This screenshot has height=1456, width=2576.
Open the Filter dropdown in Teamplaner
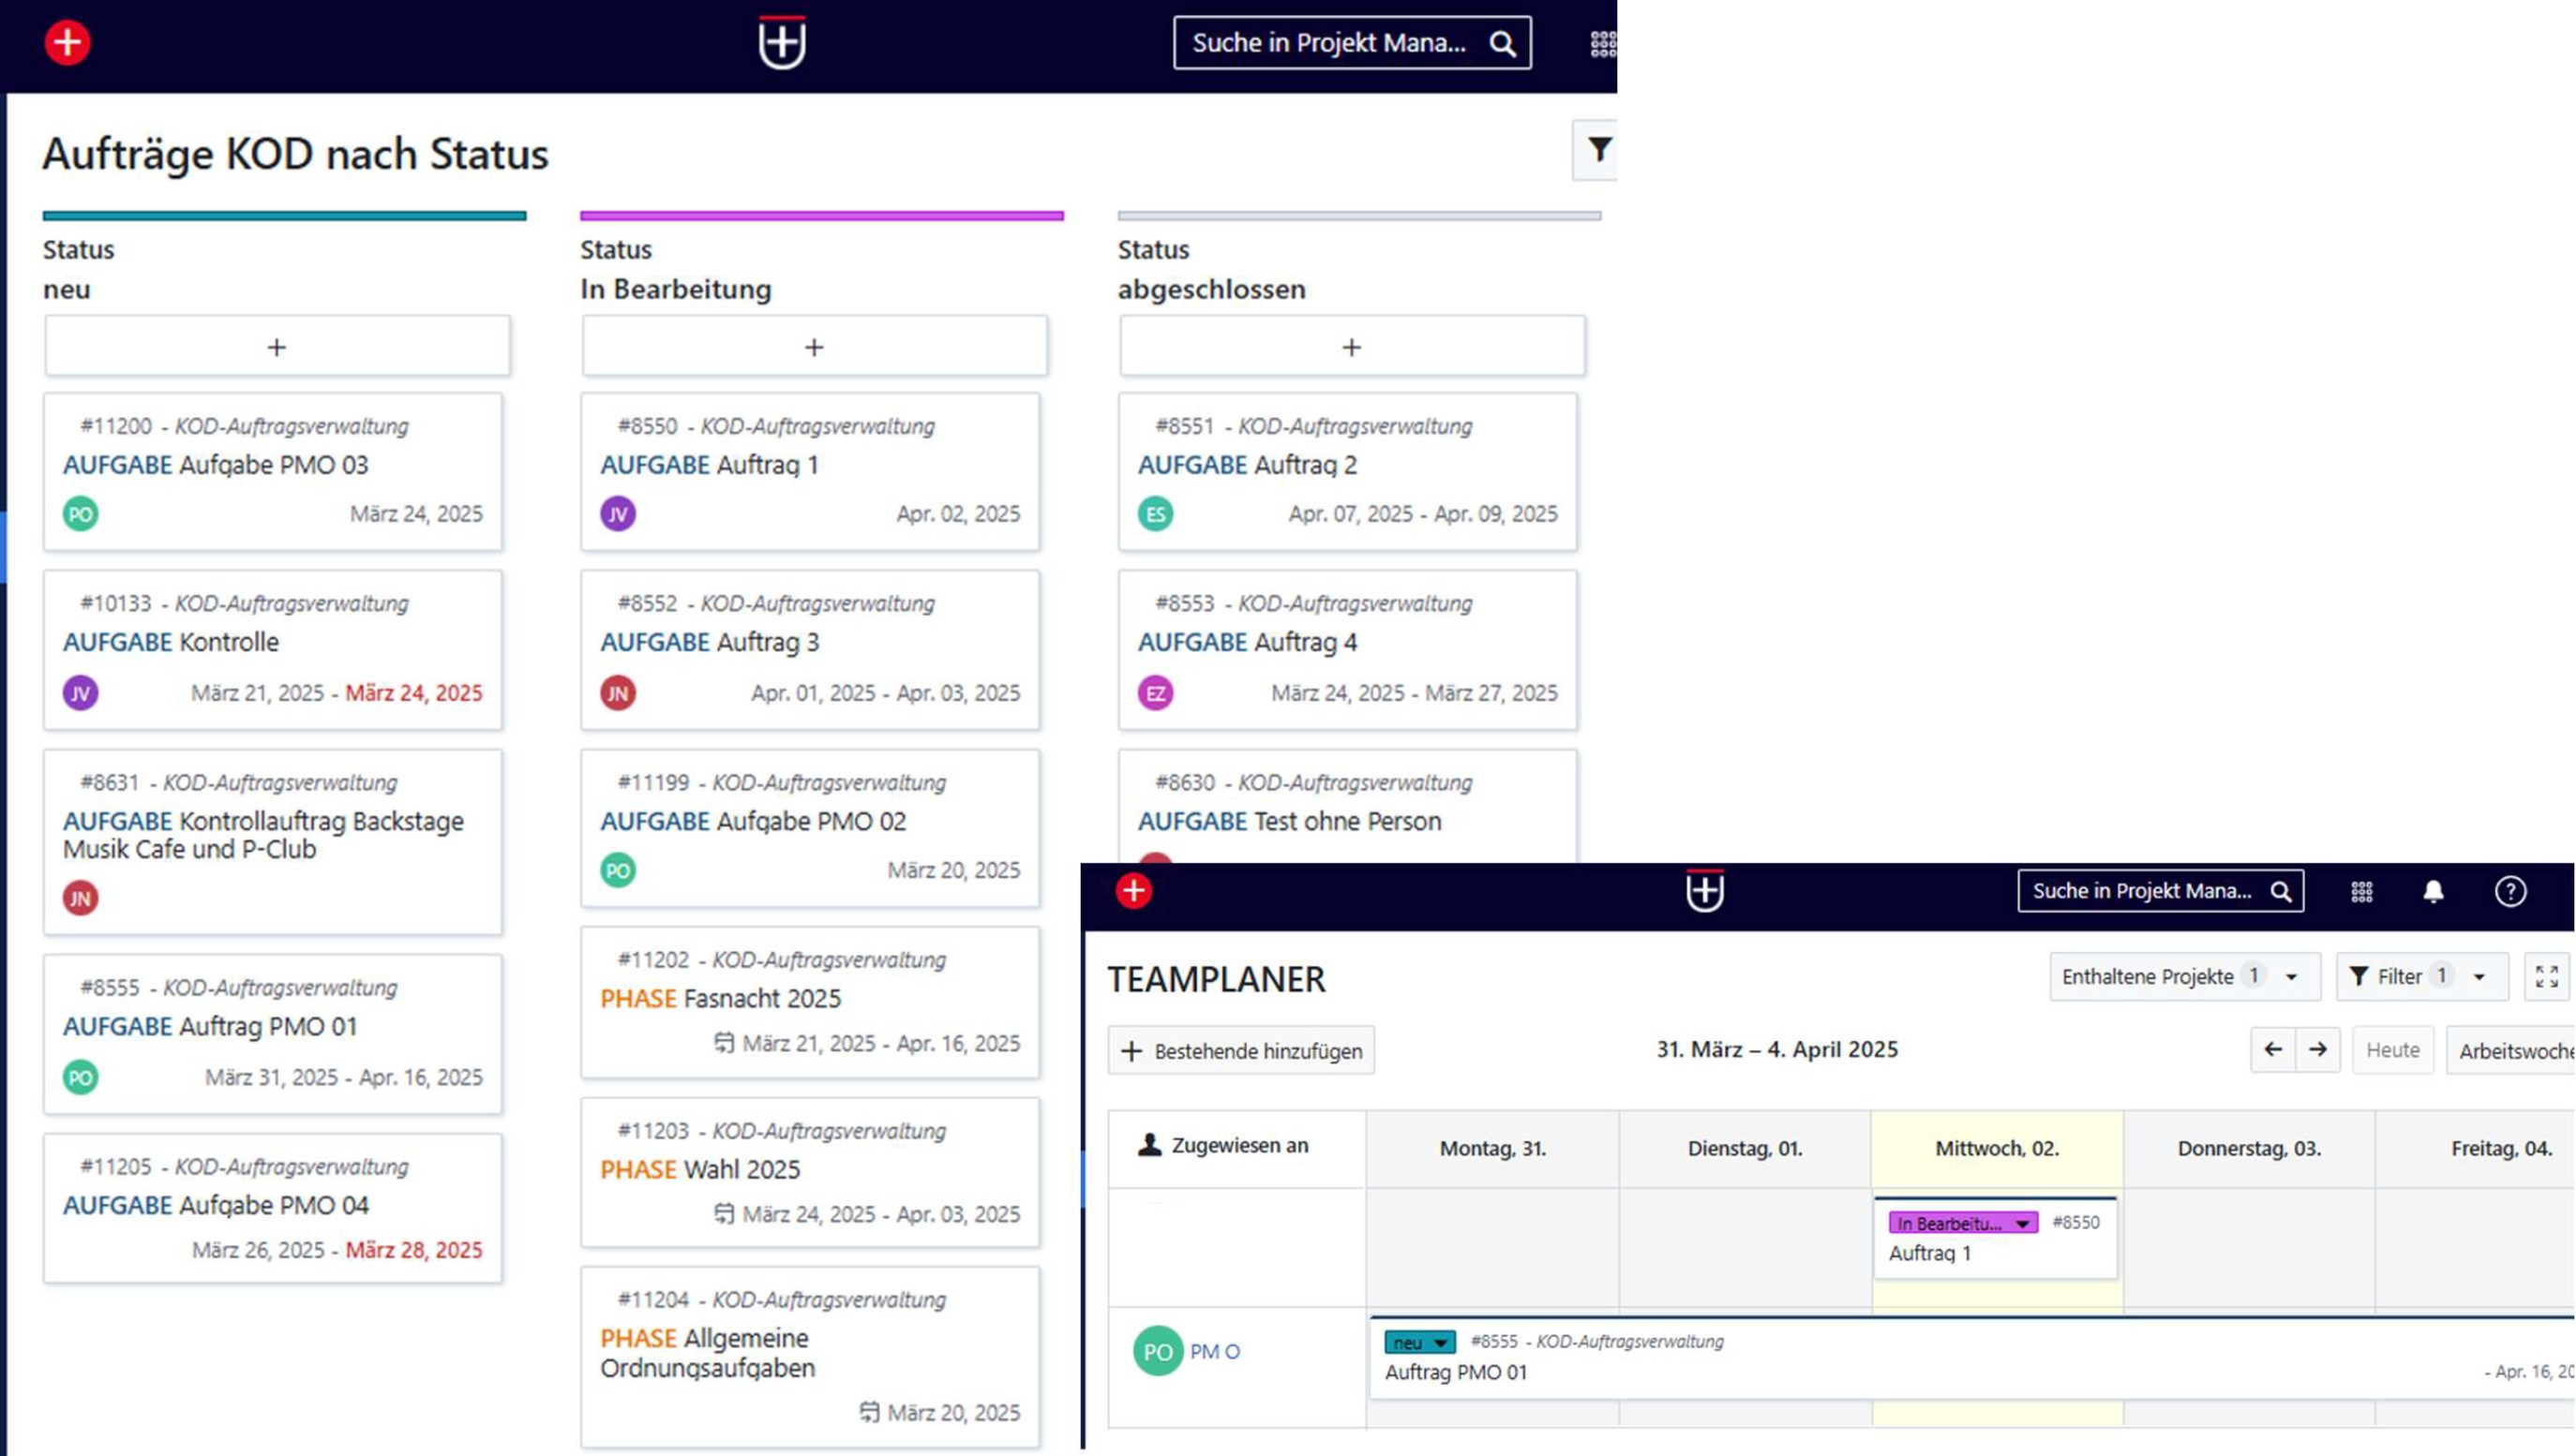pos(2422,976)
